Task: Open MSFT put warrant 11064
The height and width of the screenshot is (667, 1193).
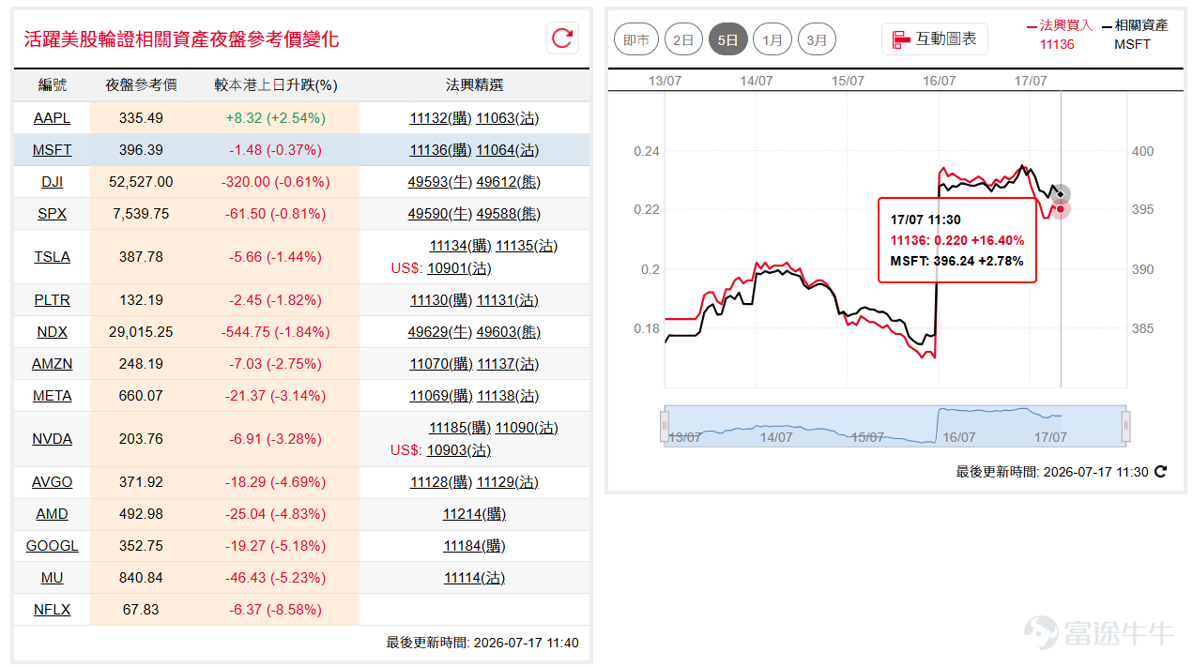Action: pos(508,150)
